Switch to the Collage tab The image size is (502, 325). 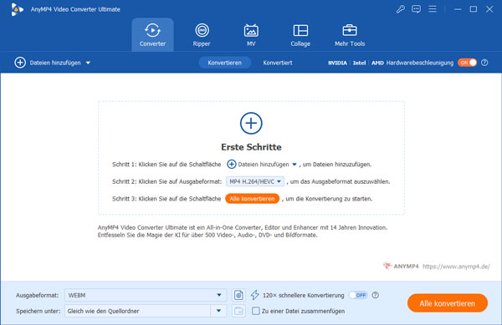pyautogui.click(x=300, y=35)
